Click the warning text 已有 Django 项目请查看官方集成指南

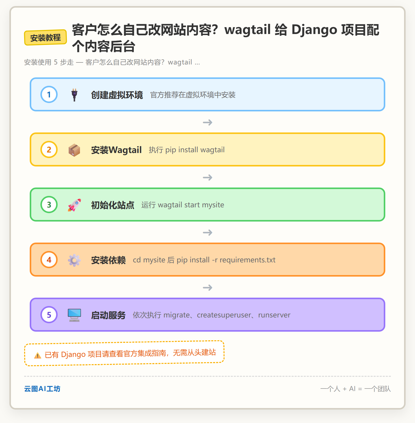105,354
